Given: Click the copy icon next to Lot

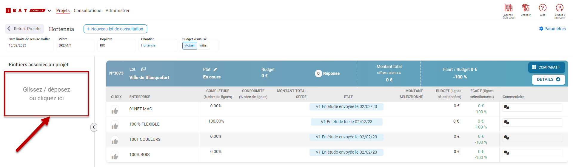Looking at the screenshot, I should [143, 69].
